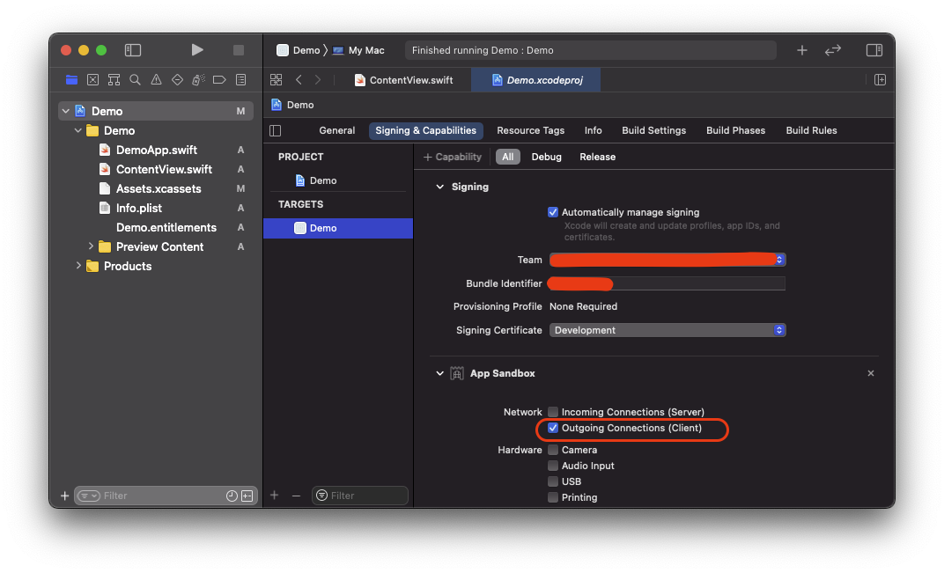Open the Find navigator magnifier icon
The width and height of the screenshot is (944, 573).
coord(135,80)
